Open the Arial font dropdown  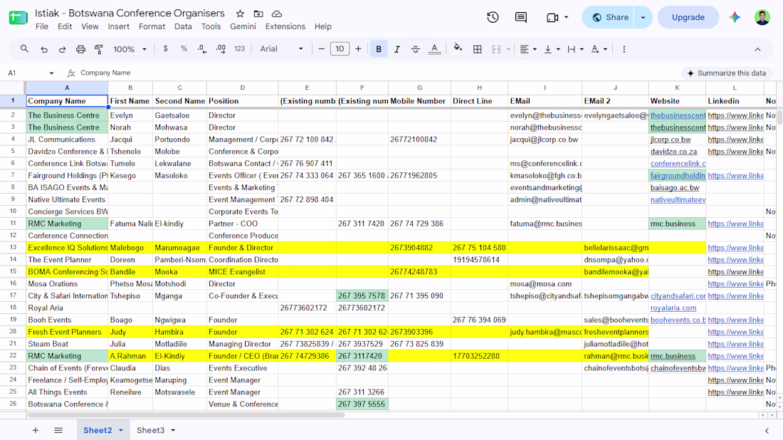click(281, 49)
